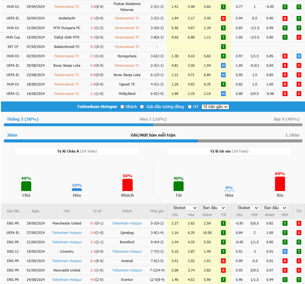Click red X badge in Dafuji cloth MTE row

point(299,37)
